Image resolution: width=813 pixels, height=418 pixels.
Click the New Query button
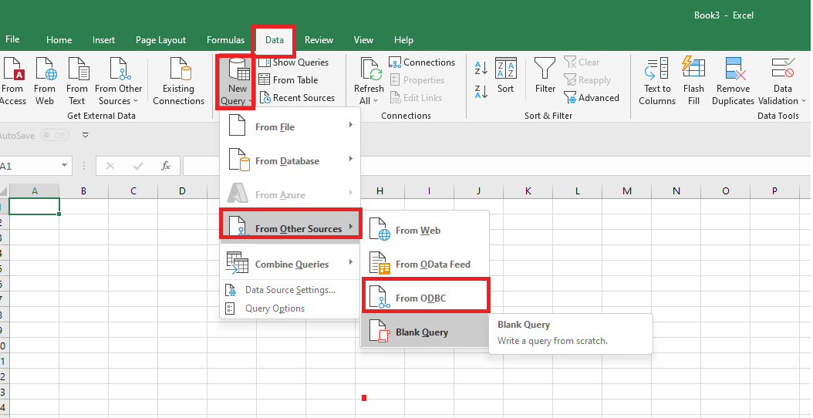point(236,82)
